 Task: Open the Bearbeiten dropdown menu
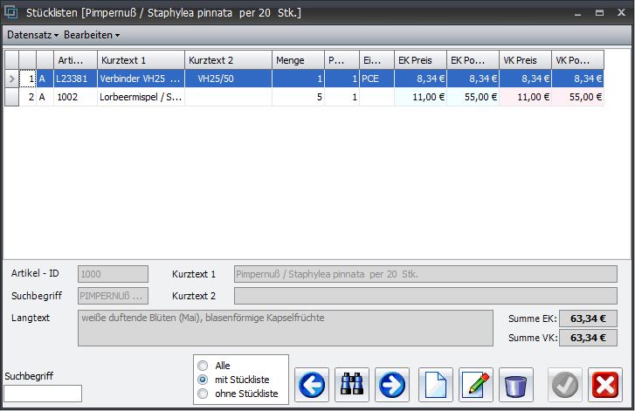coord(92,35)
